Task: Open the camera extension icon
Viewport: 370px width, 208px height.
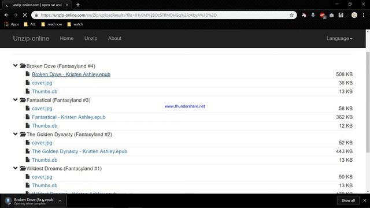Action: [x=331, y=16]
